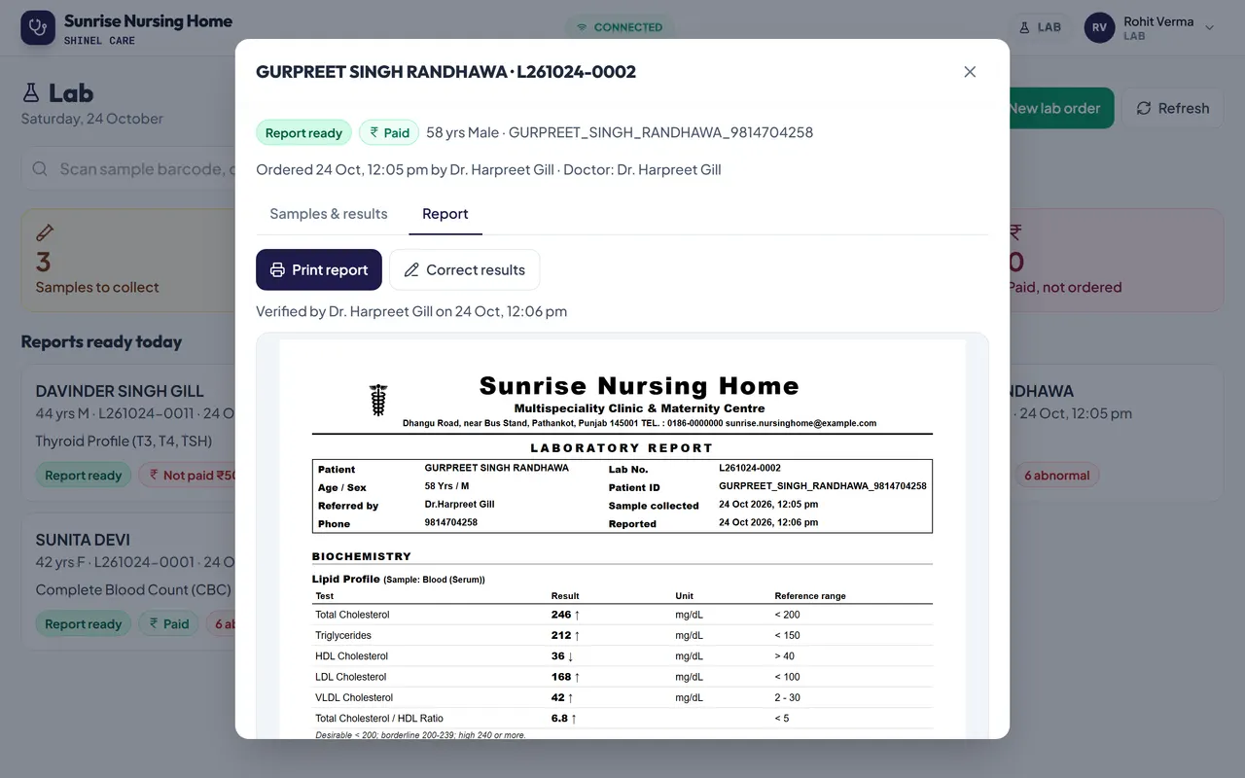Click the caduceus emblem in the report

[379, 399]
